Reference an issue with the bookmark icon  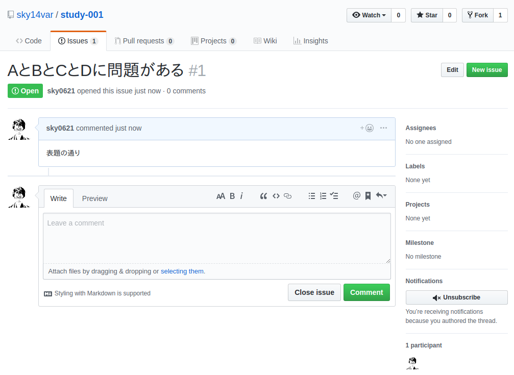(x=368, y=196)
